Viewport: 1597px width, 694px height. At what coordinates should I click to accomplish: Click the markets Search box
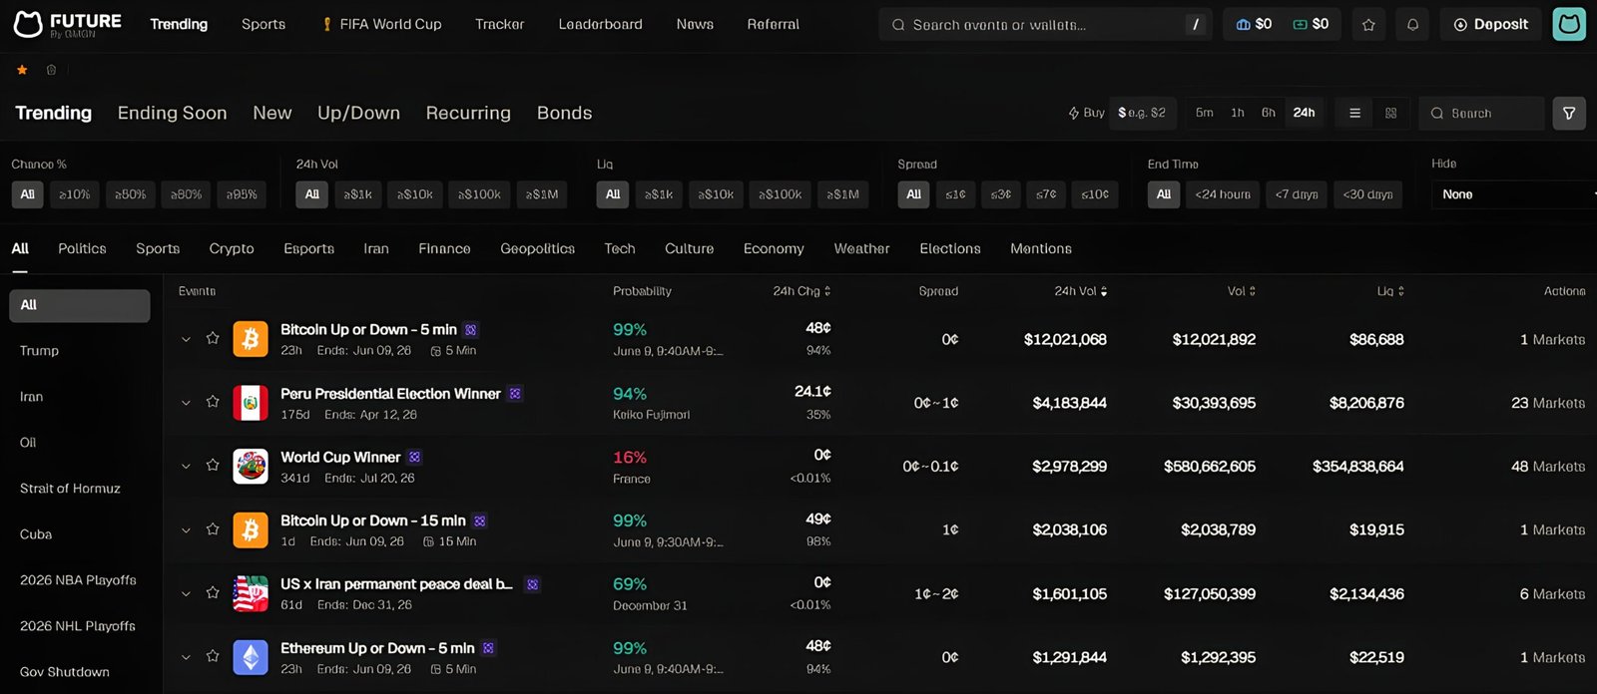tap(1481, 113)
